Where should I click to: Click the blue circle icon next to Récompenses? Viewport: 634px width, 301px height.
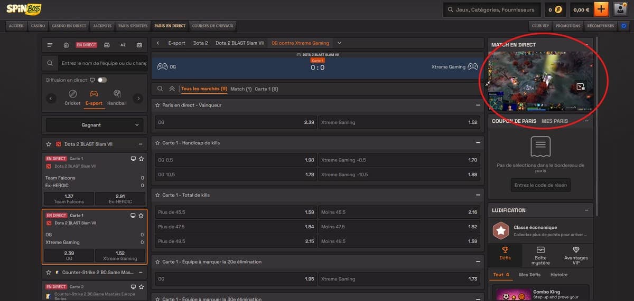click(x=623, y=25)
